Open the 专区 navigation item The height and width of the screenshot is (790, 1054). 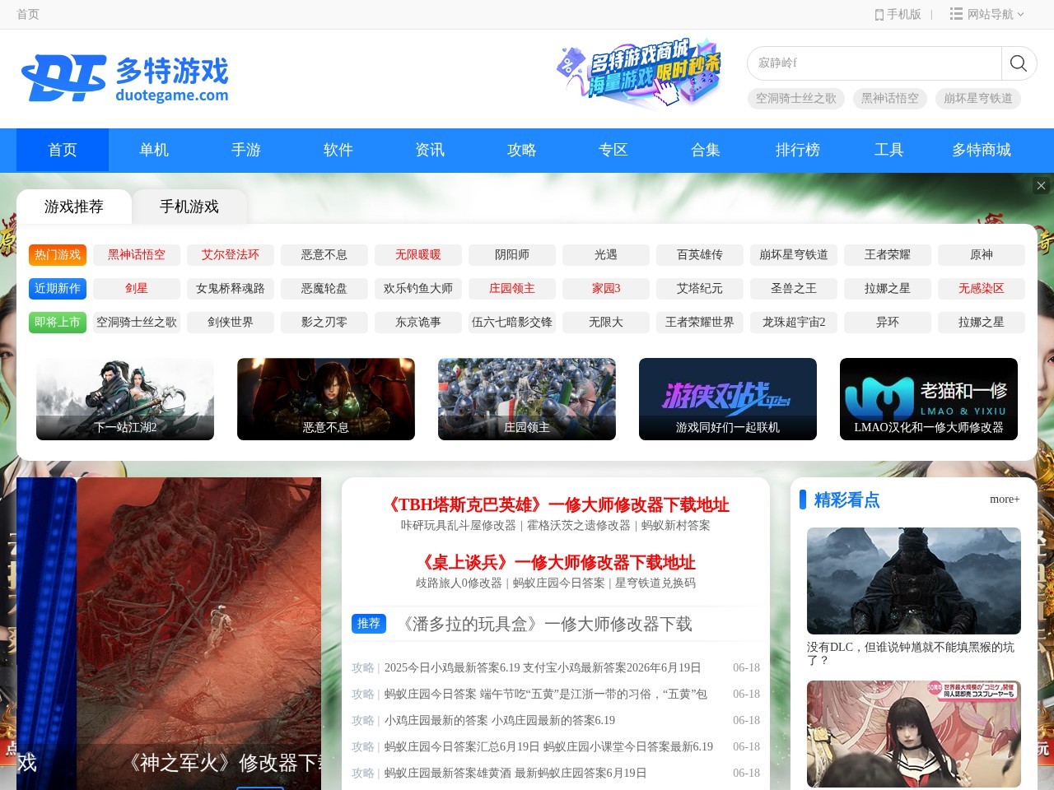click(x=613, y=150)
